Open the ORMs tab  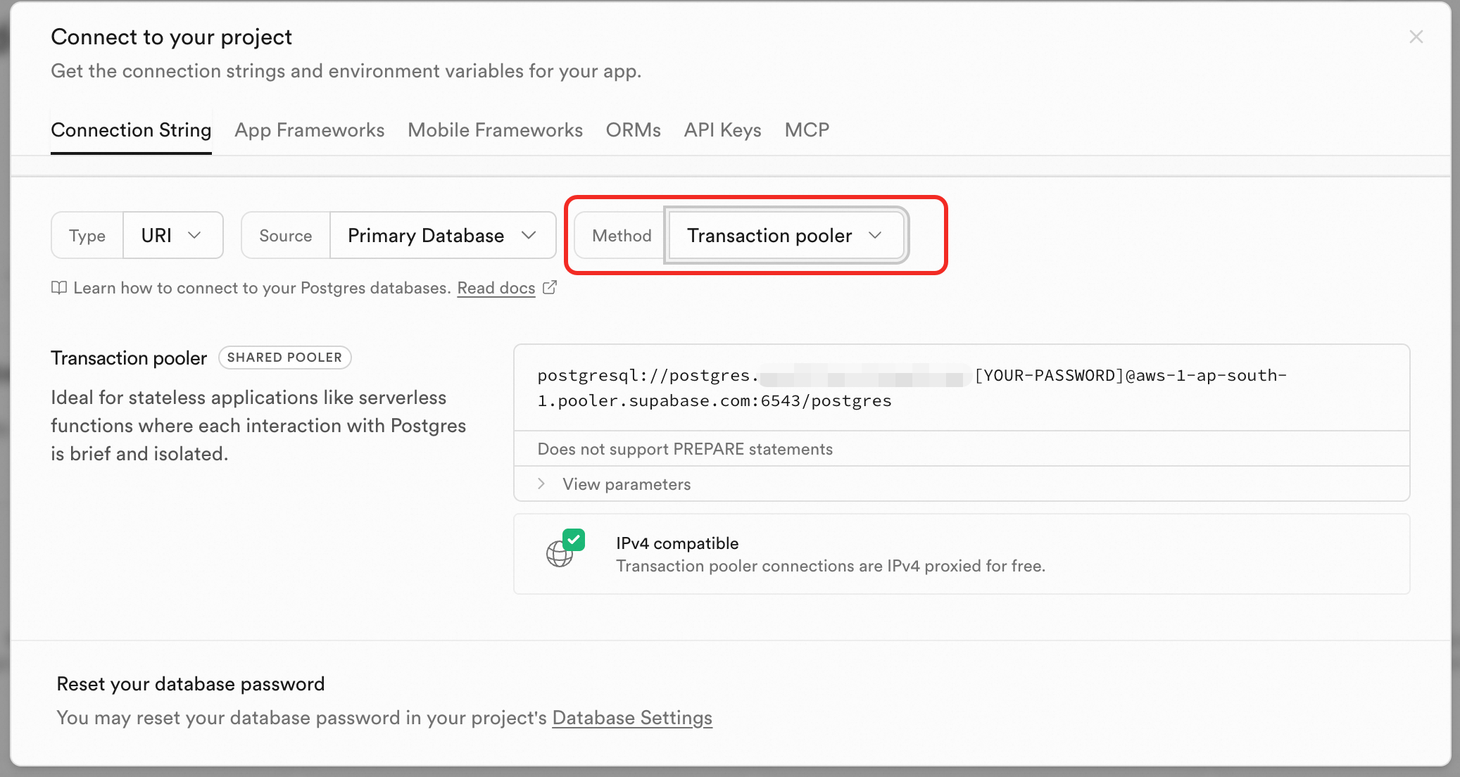tap(633, 130)
